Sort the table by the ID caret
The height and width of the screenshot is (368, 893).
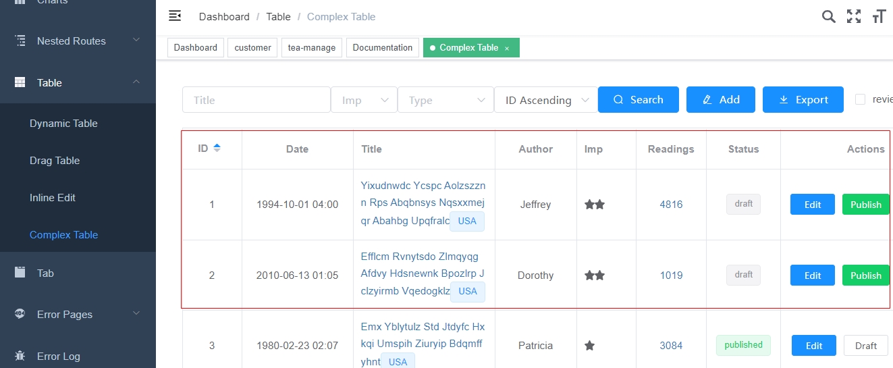pyautogui.click(x=217, y=149)
